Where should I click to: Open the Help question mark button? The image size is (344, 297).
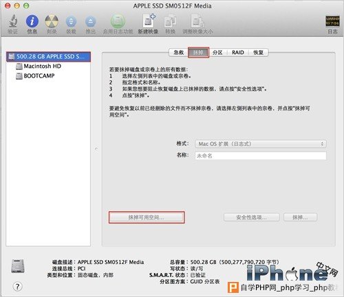(18, 286)
